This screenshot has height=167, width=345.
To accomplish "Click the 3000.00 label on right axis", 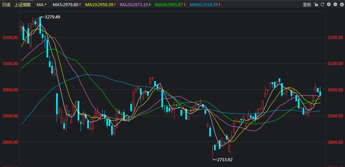I will pos(335,90).
